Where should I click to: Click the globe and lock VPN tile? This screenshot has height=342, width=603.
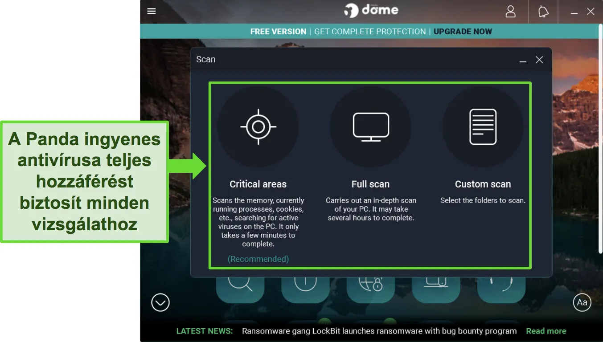click(371, 289)
